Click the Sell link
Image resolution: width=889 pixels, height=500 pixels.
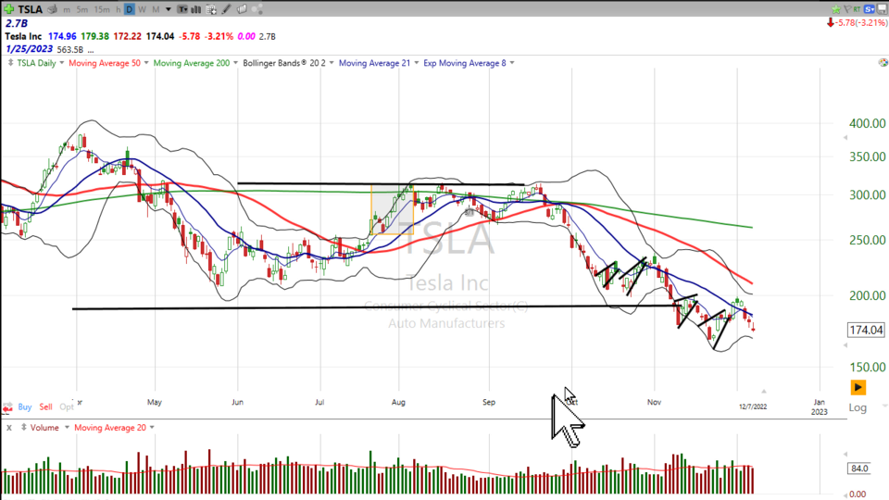click(47, 406)
